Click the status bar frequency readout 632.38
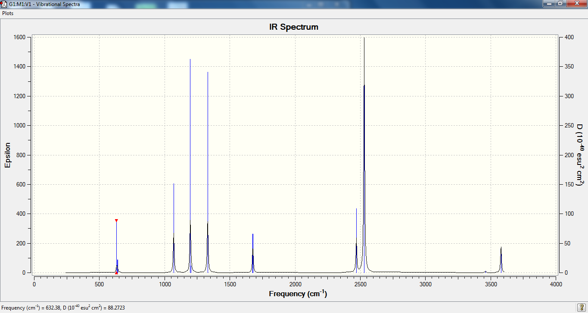This screenshot has width=588, height=313. click(x=53, y=308)
